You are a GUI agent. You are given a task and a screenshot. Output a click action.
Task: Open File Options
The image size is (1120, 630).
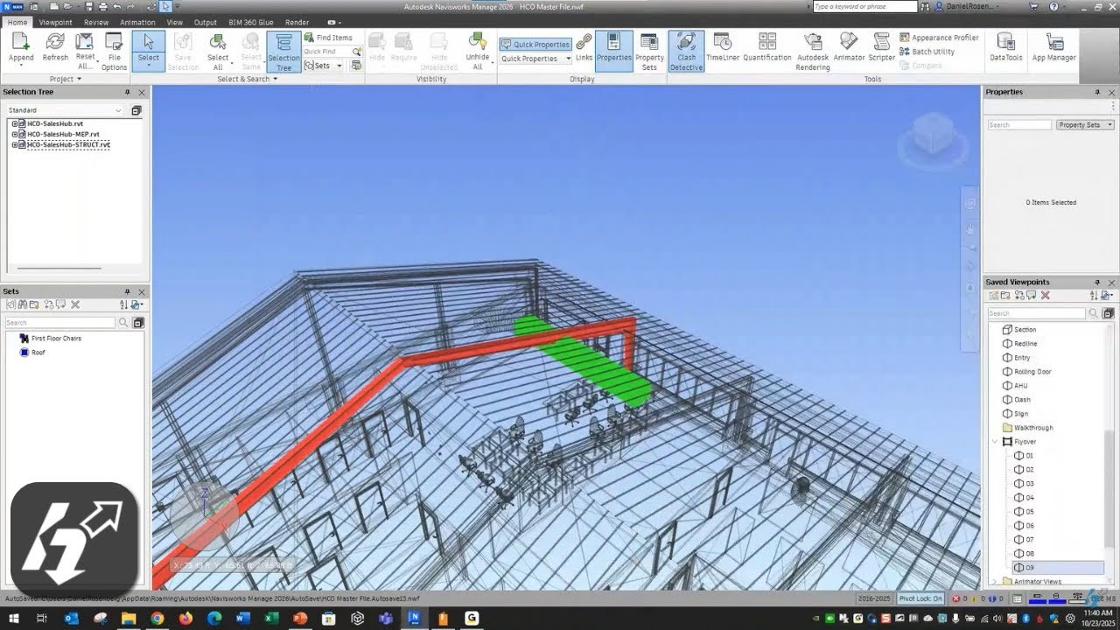pos(114,52)
